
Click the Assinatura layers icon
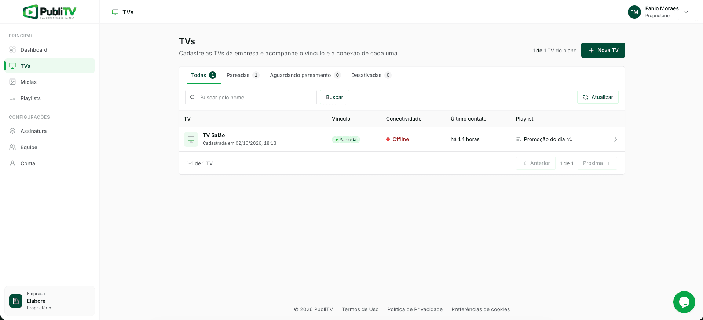(x=12, y=131)
